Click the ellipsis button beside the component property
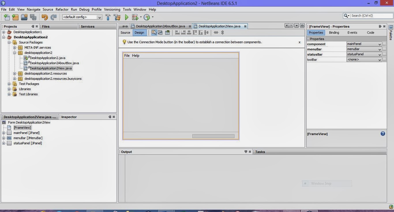The height and width of the screenshot is (212, 394). [384, 44]
